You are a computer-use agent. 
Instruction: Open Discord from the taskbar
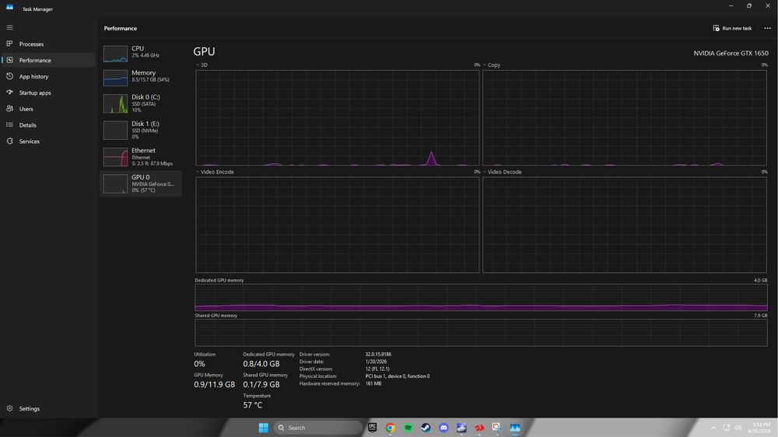[443, 428]
